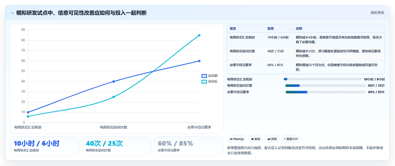
Task: Open the 60% / 85% stat card
Action: point(189,146)
